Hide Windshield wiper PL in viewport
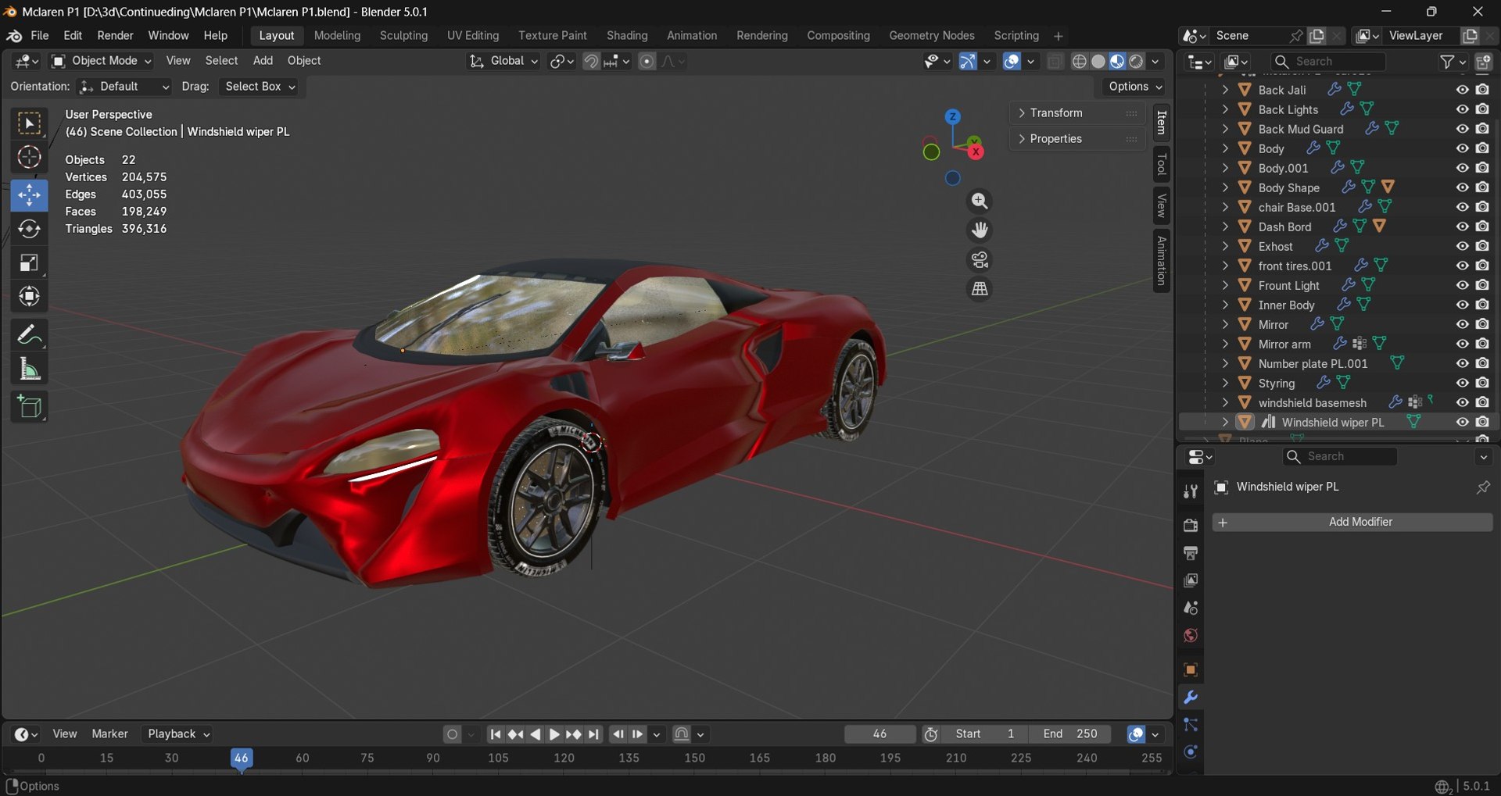 pyautogui.click(x=1462, y=422)
